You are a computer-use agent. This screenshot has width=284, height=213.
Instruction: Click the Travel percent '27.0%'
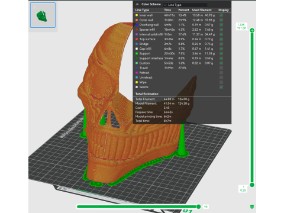point(182,68)
